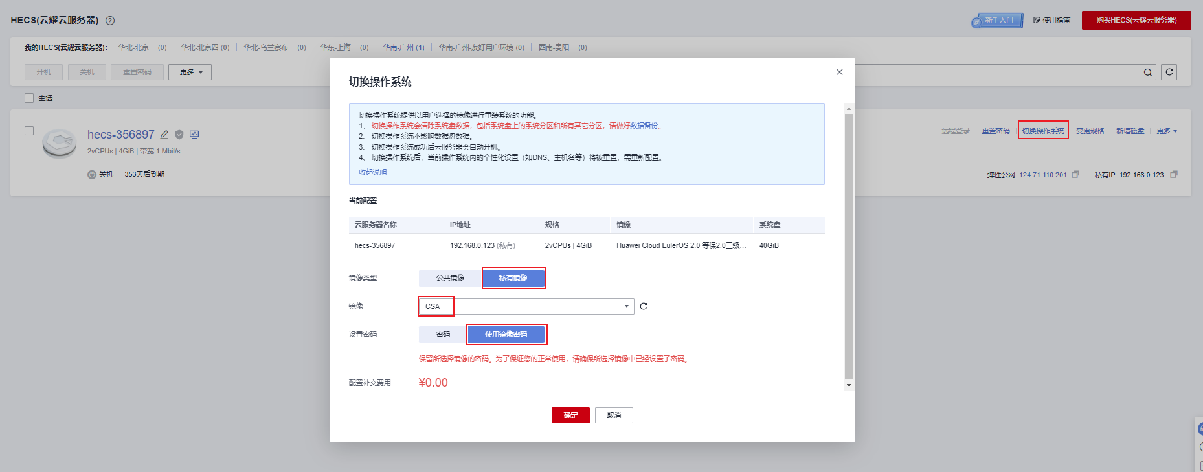
Task: Click the ¥0.00 fee value
Action: pyautogui.click(x=433, y=383)
